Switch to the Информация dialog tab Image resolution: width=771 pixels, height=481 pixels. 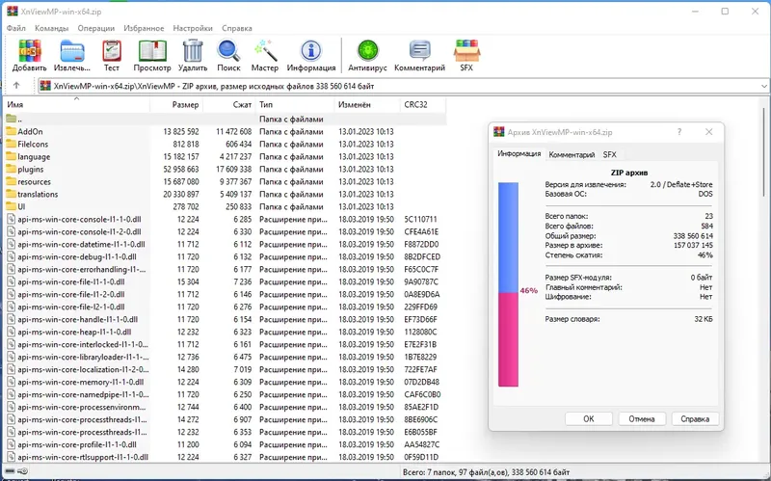[519, 154]
